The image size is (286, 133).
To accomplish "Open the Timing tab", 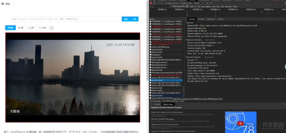I will [220, 19].
